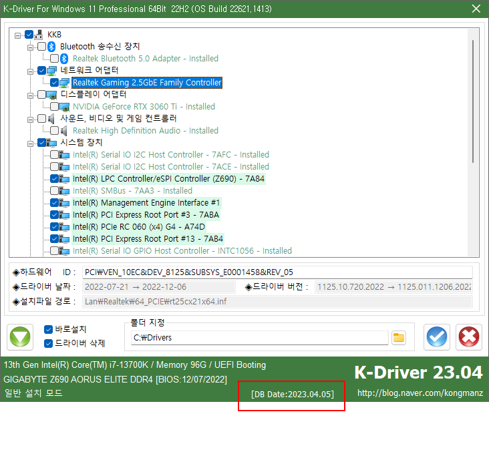Check the Realtek High Definition Audio checkbox
Image resolution: width=489 pixels, height=466 pixels.
[x=54, y=131]
